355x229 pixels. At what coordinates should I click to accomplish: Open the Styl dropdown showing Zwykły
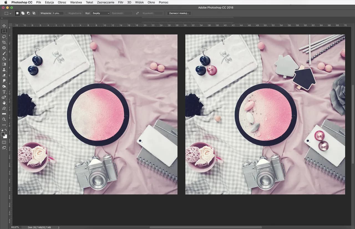(x=101, y=13)
